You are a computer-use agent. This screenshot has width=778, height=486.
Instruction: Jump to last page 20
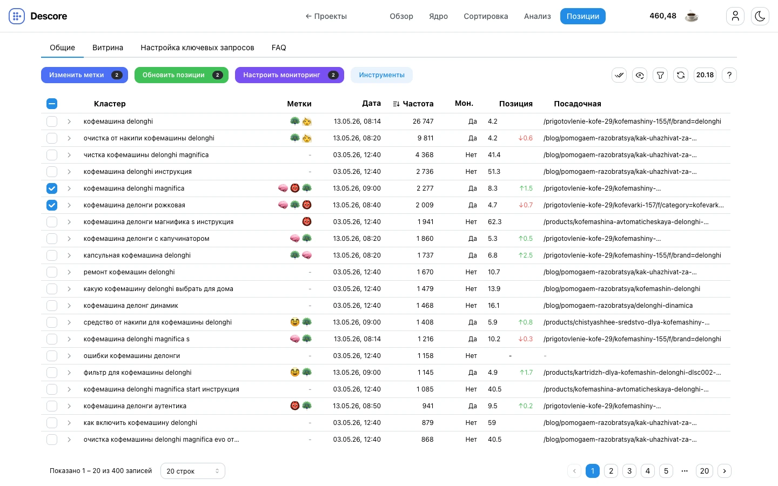pos(705,471)
